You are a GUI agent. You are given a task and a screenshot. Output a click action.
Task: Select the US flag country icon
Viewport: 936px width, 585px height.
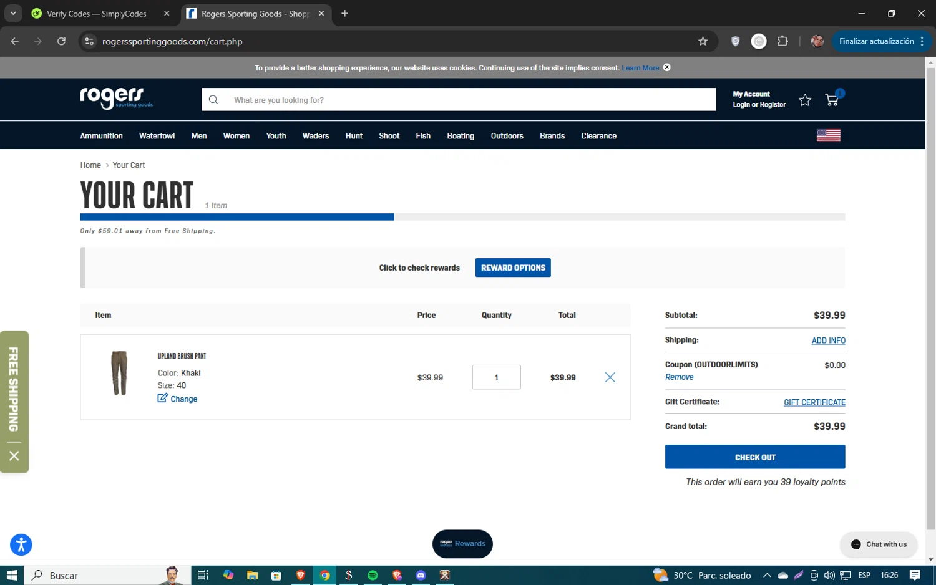click(x=828, y=135)
